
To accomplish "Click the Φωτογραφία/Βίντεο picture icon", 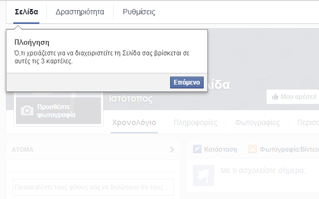I will click(x=252, y=149).
